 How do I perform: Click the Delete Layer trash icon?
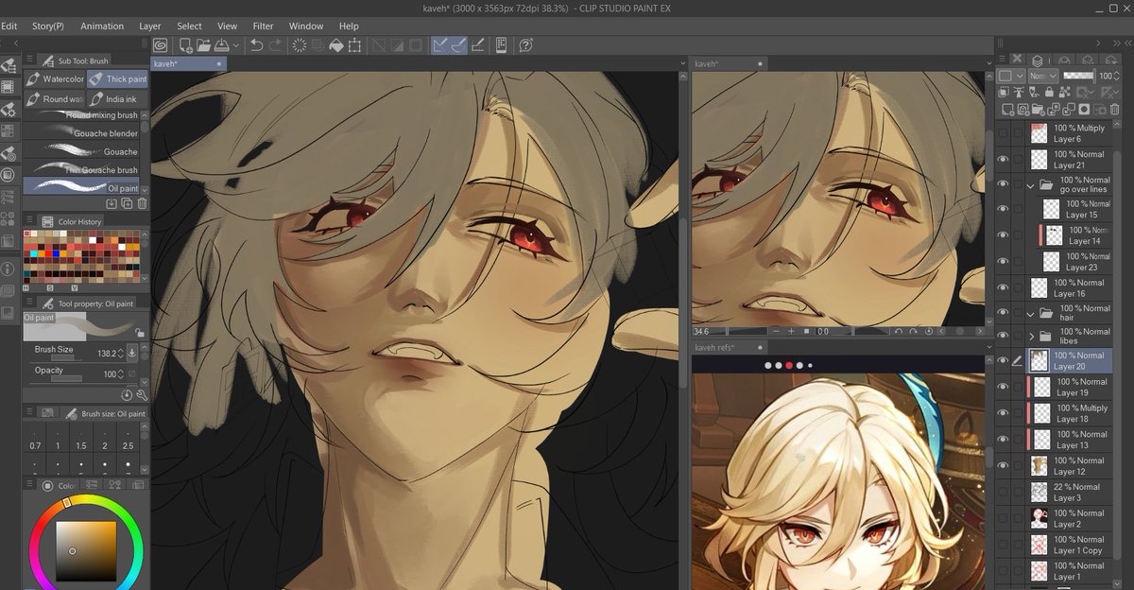(x=1114, y=110)
